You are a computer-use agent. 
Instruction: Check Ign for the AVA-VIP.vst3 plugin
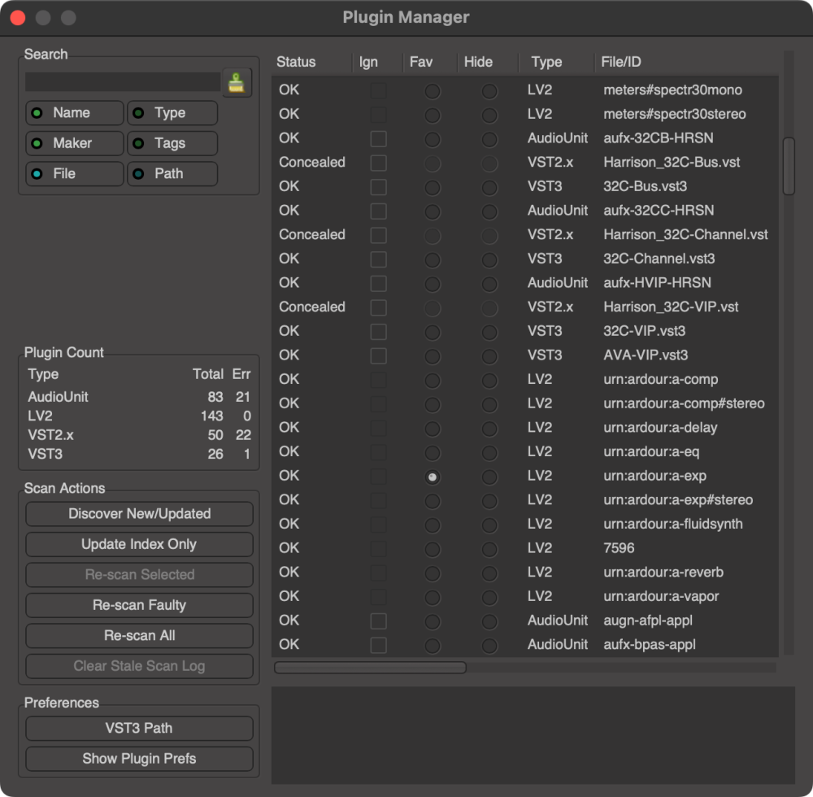click(377, 355)
